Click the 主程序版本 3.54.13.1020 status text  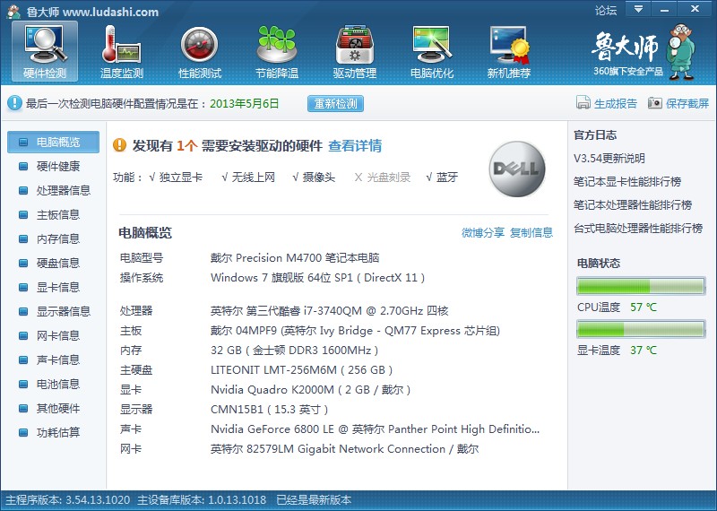68,499
